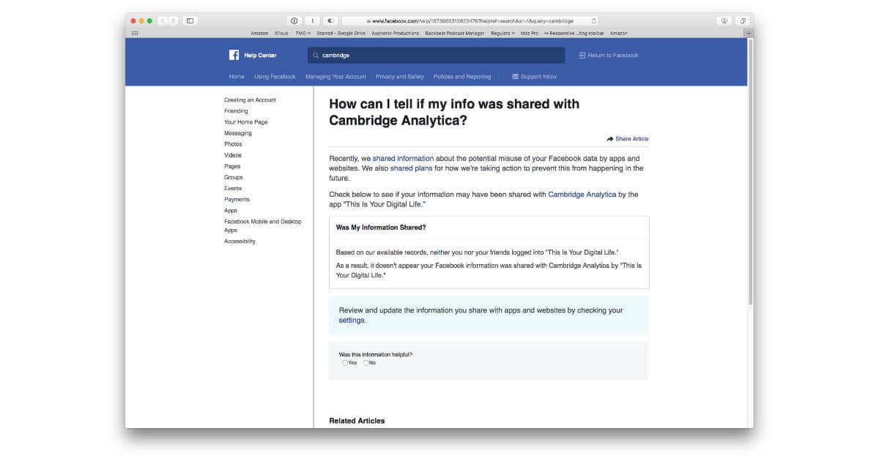Image resolution: width=879 pixels, height=461 pixels.
Task: Open the downloads icon in Safari toolbar
Action: pyautogui.click(x=724, y=20)
